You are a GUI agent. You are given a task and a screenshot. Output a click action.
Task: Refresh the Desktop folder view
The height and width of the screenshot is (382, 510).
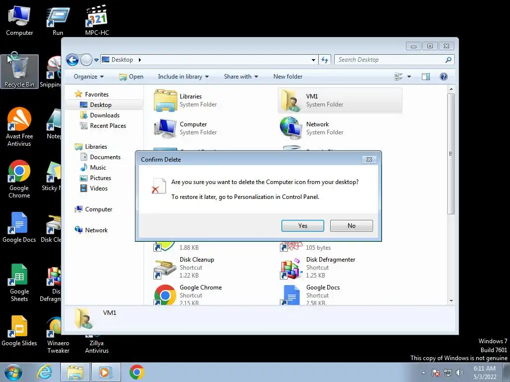[325, 60]
